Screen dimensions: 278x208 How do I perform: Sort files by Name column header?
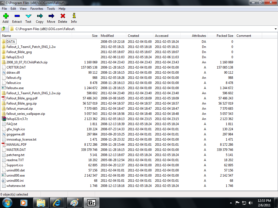36,36
